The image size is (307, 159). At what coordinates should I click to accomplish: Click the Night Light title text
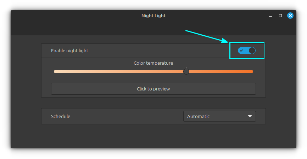(x=153, y=16)
